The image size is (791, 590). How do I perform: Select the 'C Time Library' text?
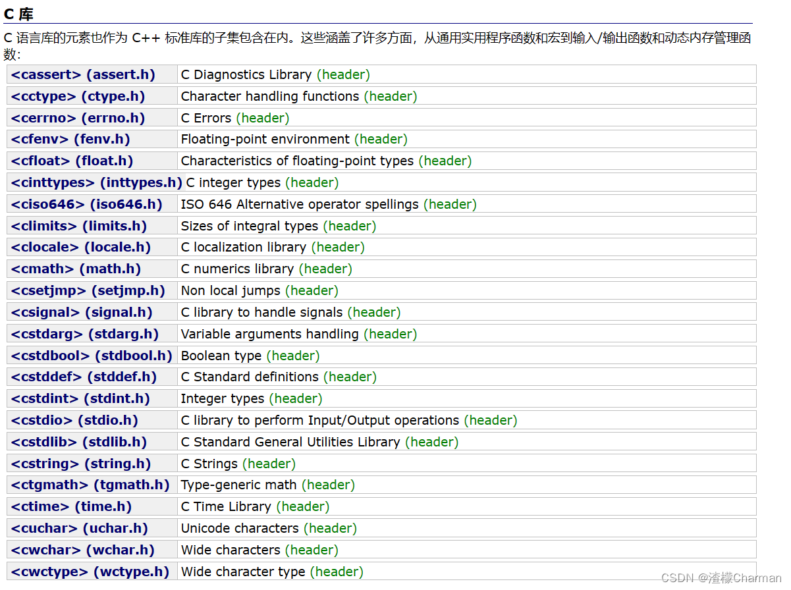[x=226, y=506]
